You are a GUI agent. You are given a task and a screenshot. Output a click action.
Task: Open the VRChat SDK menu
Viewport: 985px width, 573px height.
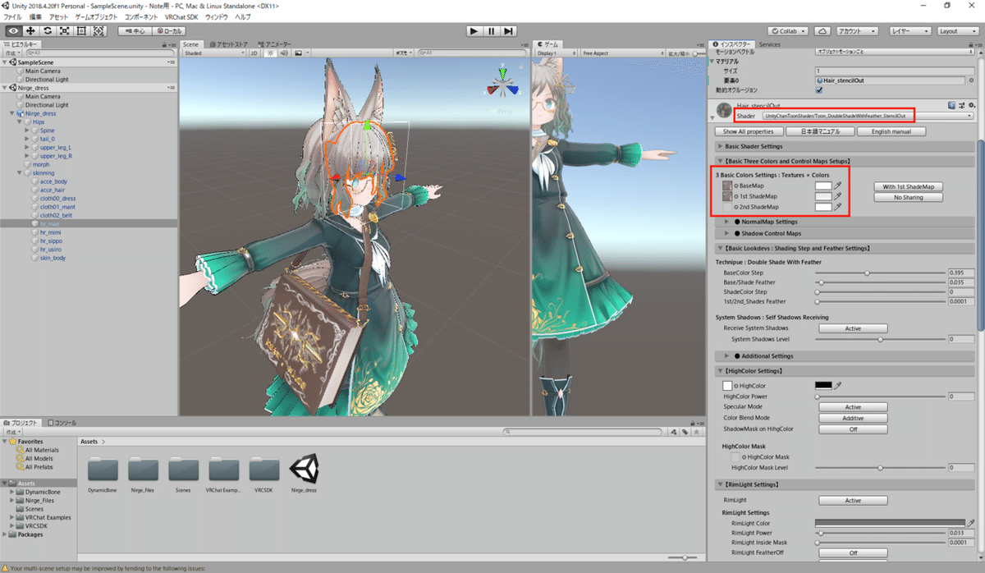click(x=182, y=16)
